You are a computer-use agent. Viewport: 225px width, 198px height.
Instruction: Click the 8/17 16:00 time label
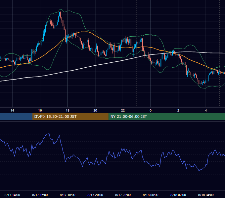pos(40,195)
